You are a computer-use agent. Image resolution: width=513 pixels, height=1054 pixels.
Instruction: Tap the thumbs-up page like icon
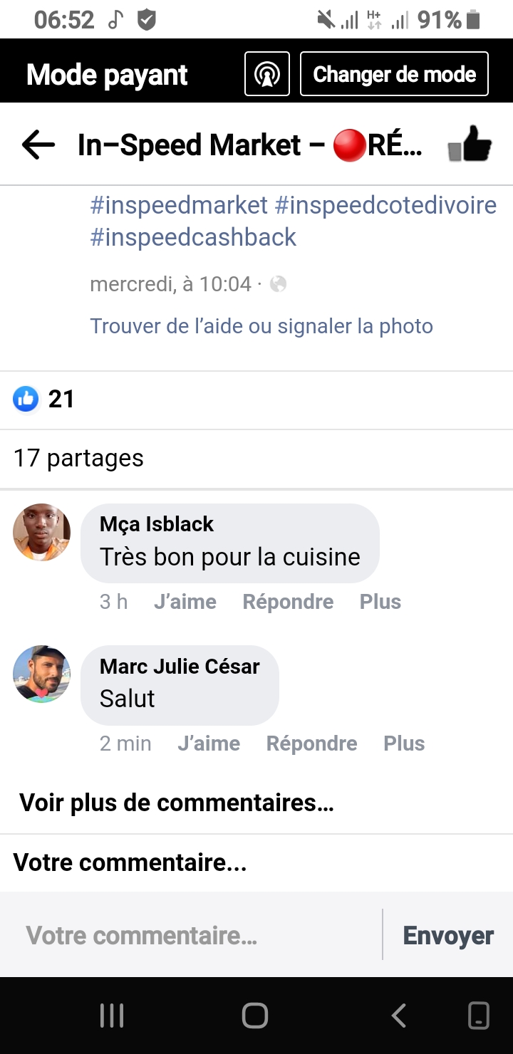point(470,145)
